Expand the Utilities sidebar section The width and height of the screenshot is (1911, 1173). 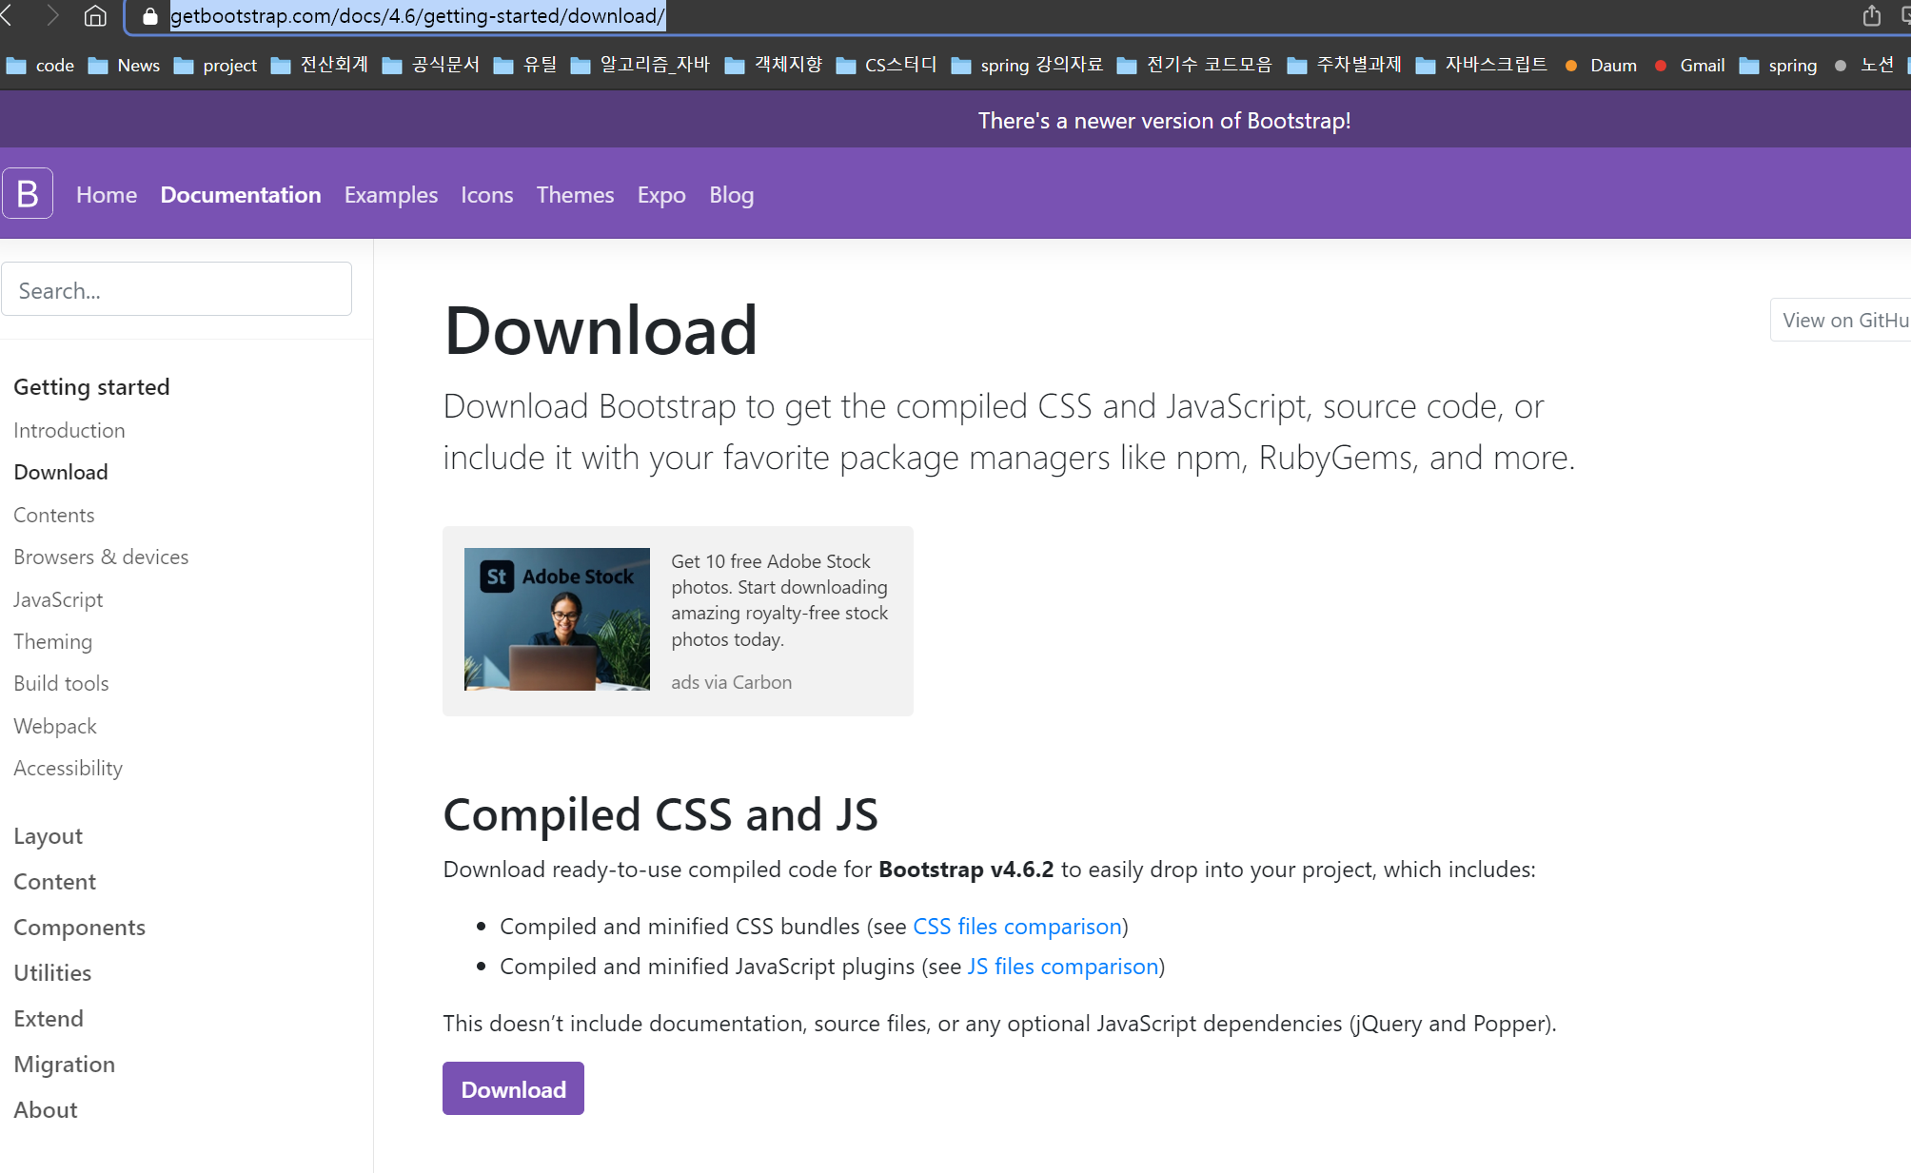pyautogui.click(x=53, y=973)
